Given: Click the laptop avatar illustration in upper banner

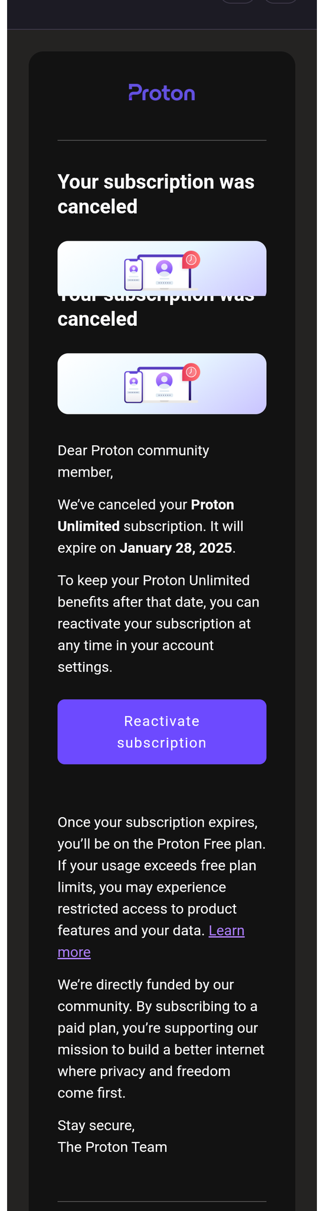Looking at the screenshot, I should 165,272.
